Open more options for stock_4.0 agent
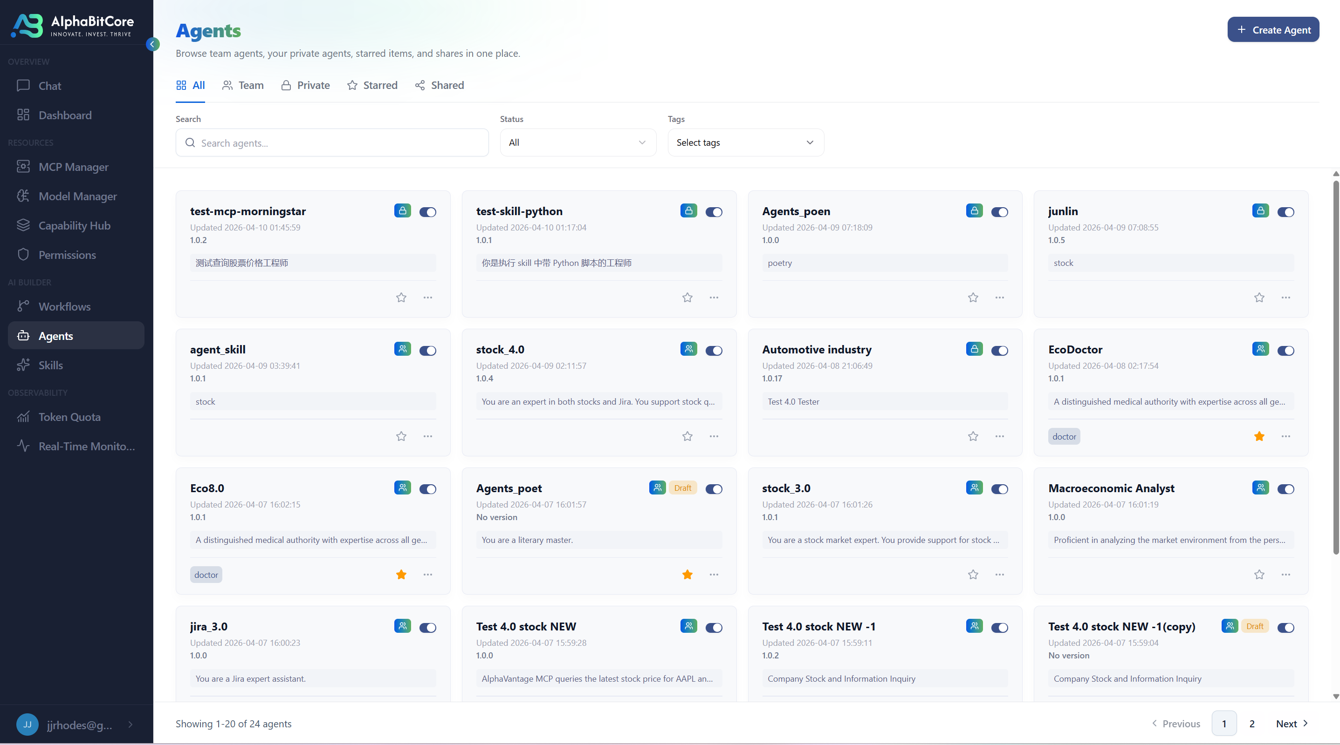The image size is (1340, 745). (x=714, y=436)
